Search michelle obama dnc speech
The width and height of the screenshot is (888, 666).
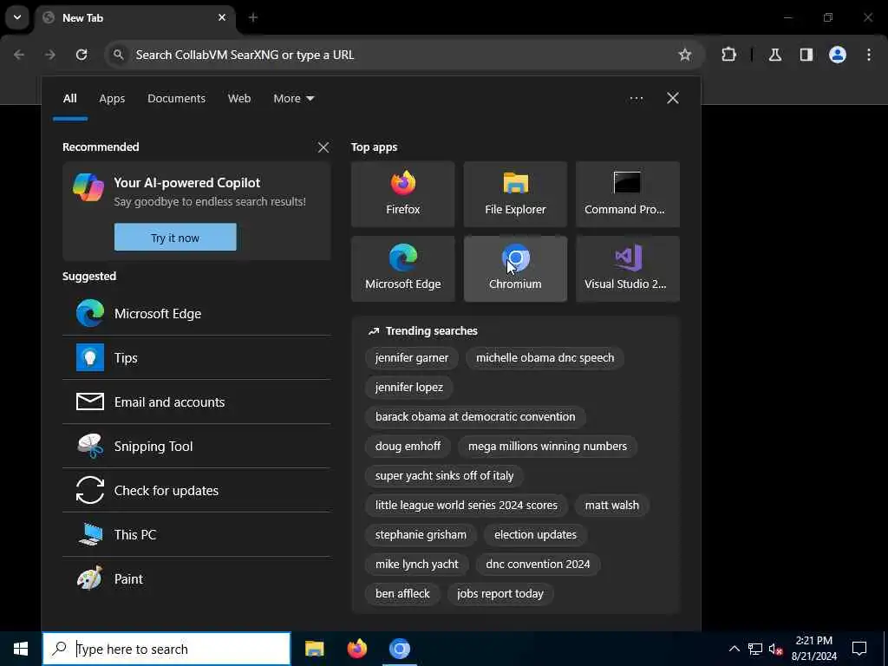click(x=545, y=357)
